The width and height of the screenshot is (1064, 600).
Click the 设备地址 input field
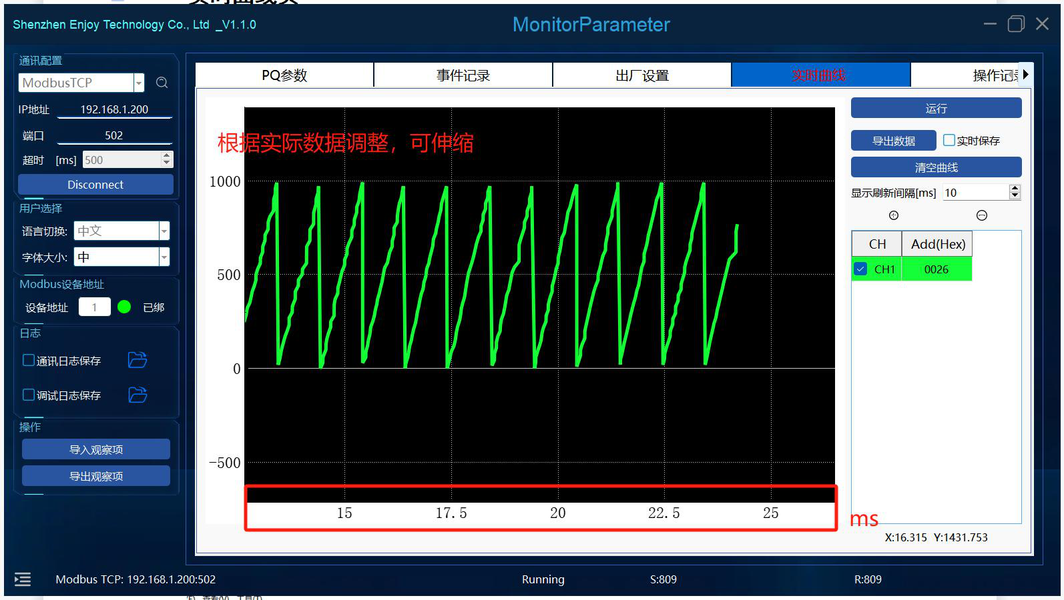click(95, 307)
